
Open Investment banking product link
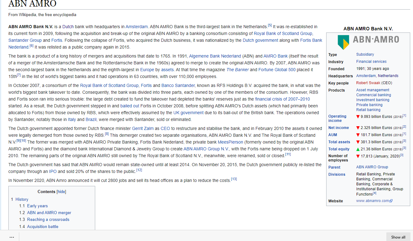(x=373, y=100)
